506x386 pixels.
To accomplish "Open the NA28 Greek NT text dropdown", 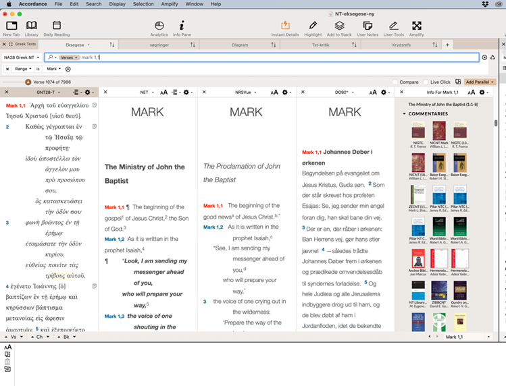I will (x=20, y=57).
